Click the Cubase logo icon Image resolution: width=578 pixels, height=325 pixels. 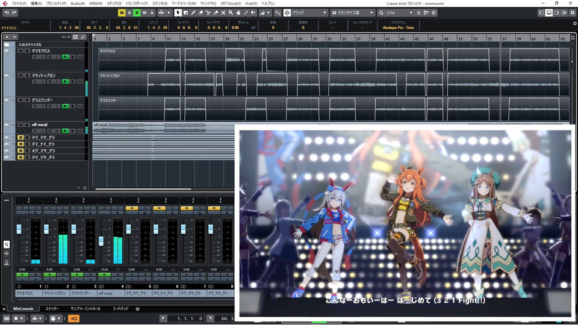click(5, 4)
